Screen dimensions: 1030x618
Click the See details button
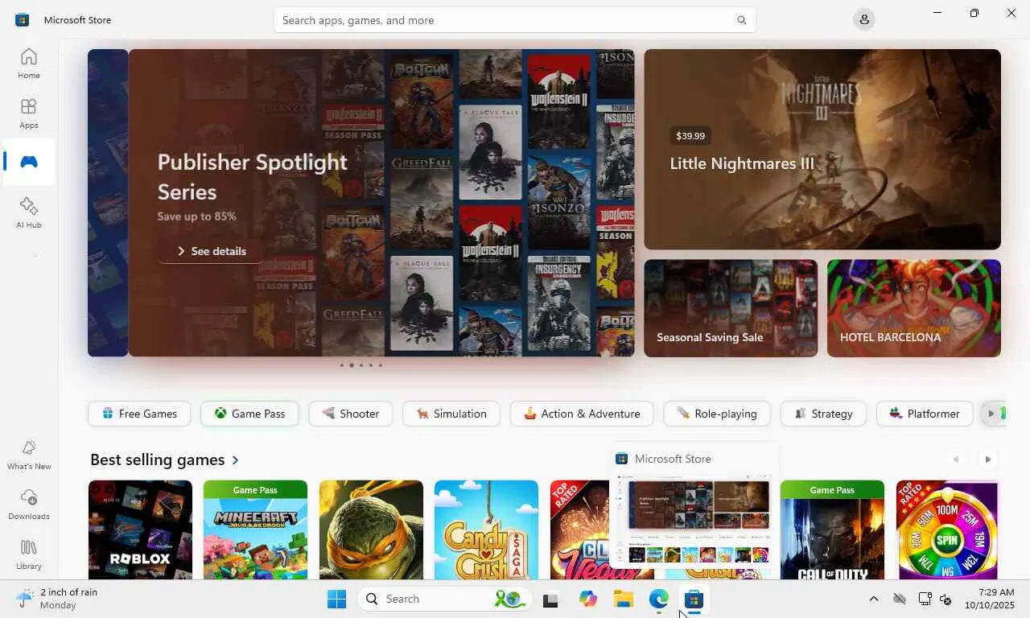(x=211, y=251)
